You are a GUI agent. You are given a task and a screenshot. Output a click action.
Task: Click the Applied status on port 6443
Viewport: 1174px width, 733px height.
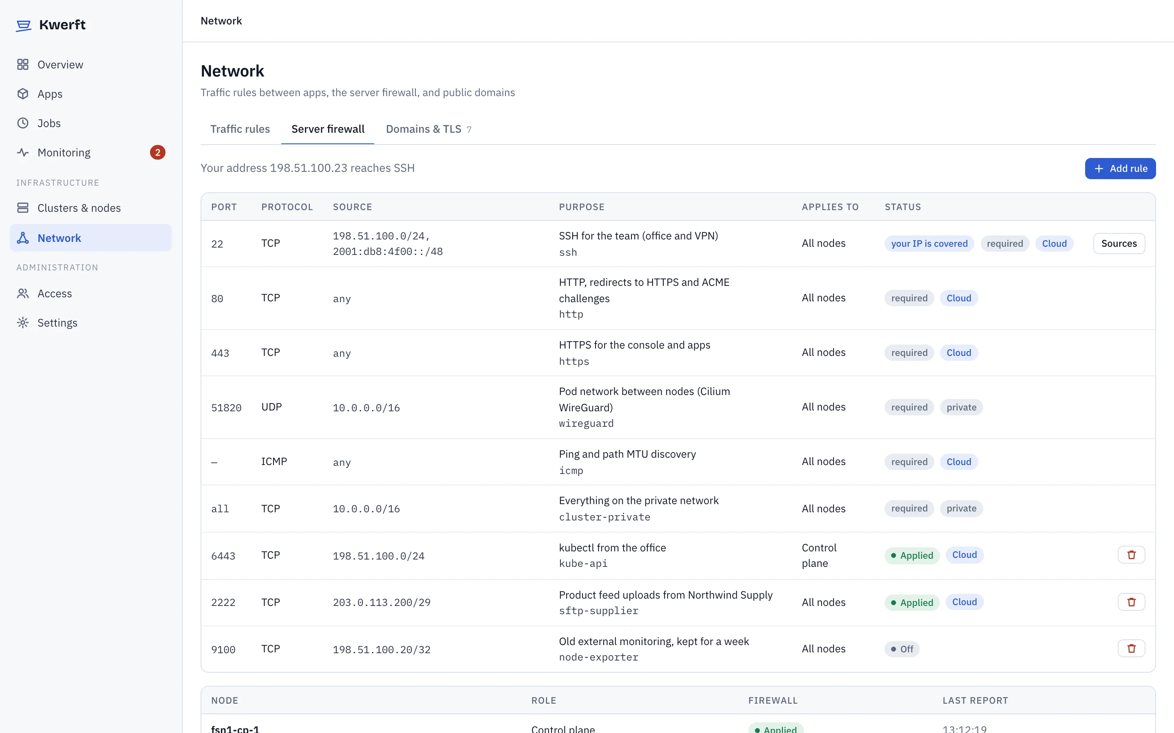point(912,555)
